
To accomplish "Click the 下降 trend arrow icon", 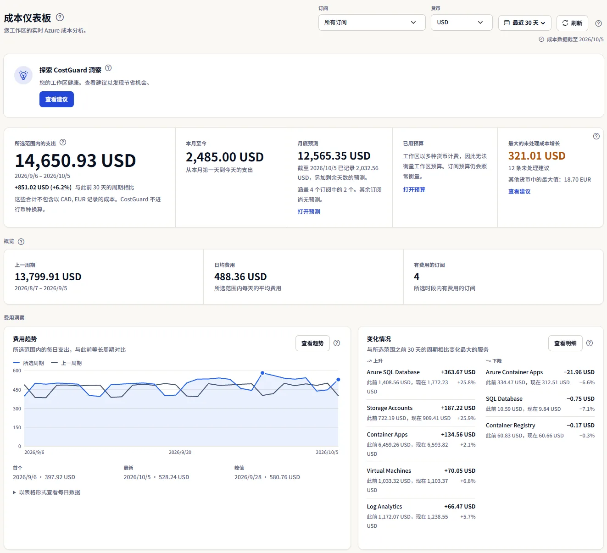I will 489,361.
